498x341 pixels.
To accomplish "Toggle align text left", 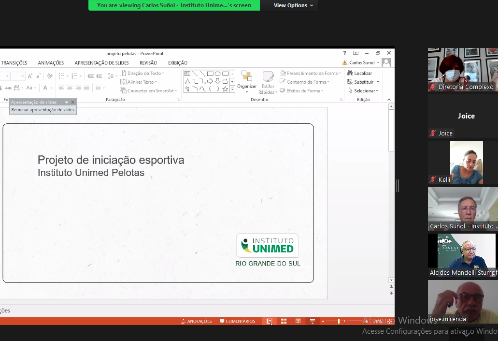I will (61, 88).
